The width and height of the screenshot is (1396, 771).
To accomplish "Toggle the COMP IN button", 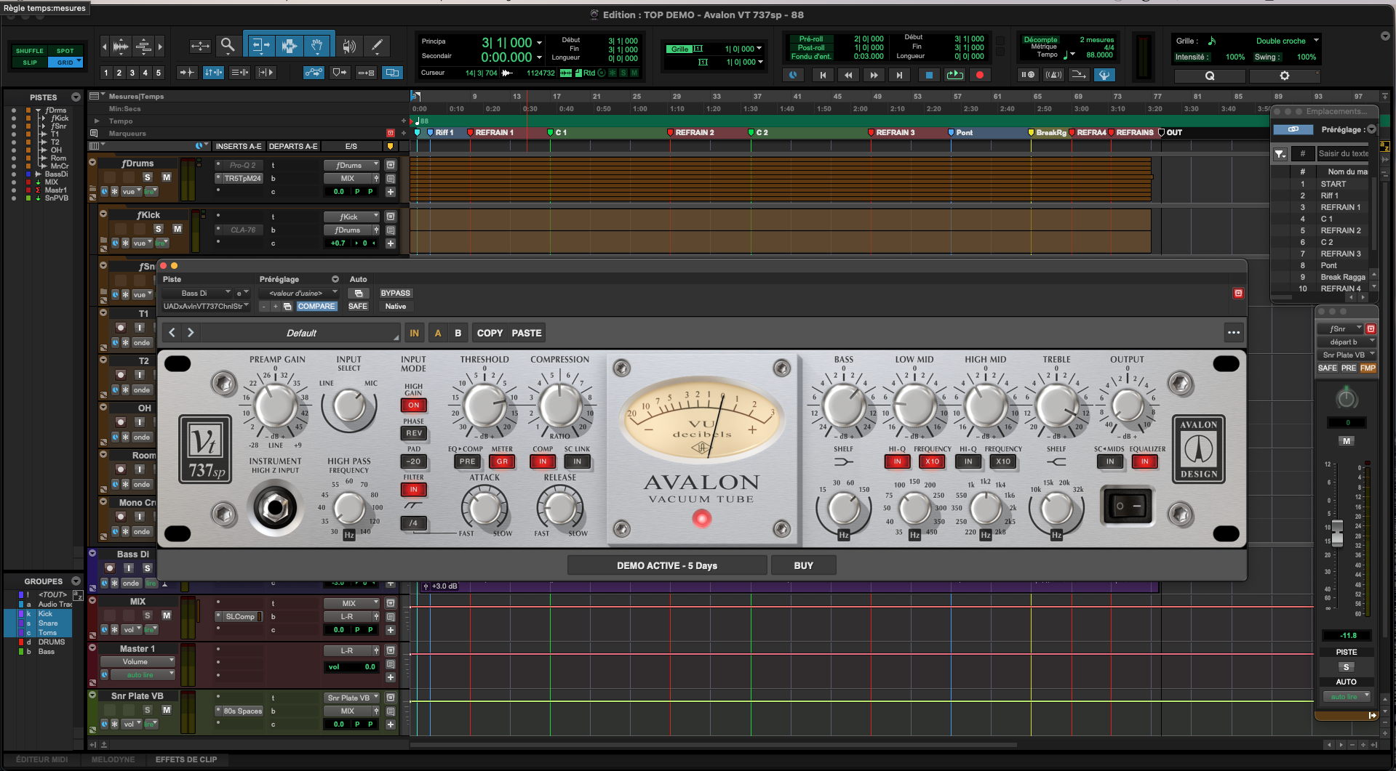I will pyautogui.click(x=543, y=461).
